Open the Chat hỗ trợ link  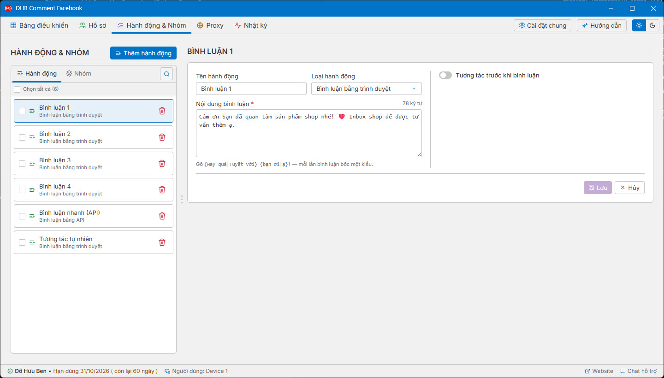pos(639,371)
